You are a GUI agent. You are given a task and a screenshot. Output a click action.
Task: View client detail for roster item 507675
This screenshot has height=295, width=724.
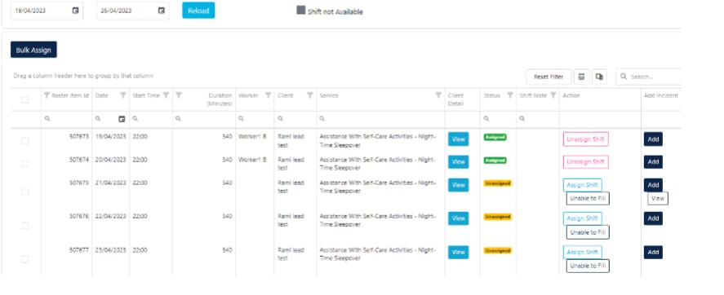[x=458, y=185]
